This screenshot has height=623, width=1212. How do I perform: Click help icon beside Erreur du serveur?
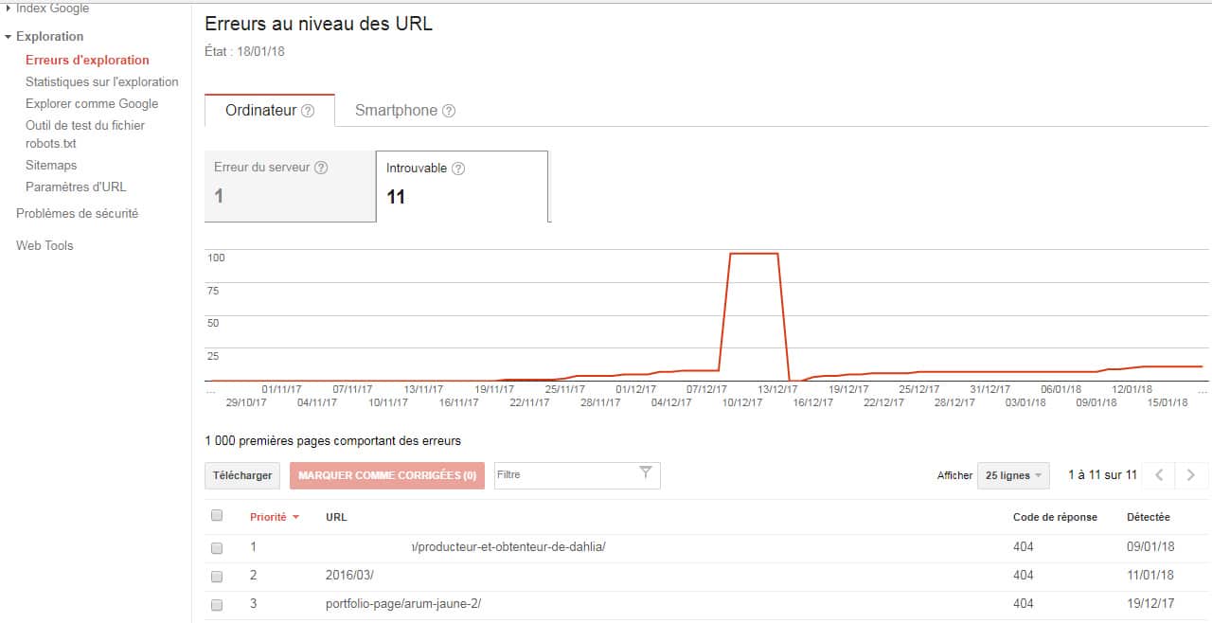pyautogui.click(x=321, y=168)
